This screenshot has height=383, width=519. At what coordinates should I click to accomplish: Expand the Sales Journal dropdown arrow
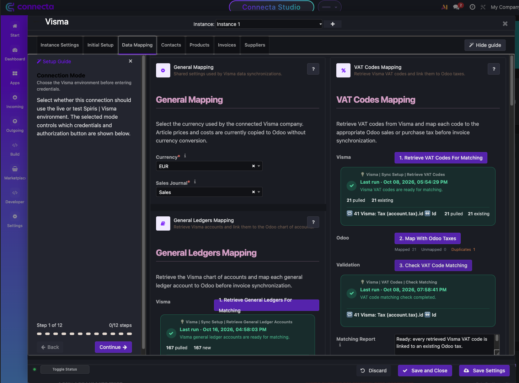259,192
